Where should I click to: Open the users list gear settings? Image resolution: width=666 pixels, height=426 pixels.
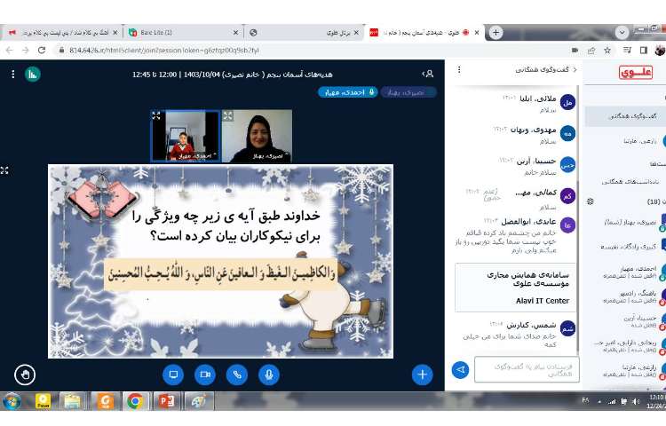tap(591, 201)
